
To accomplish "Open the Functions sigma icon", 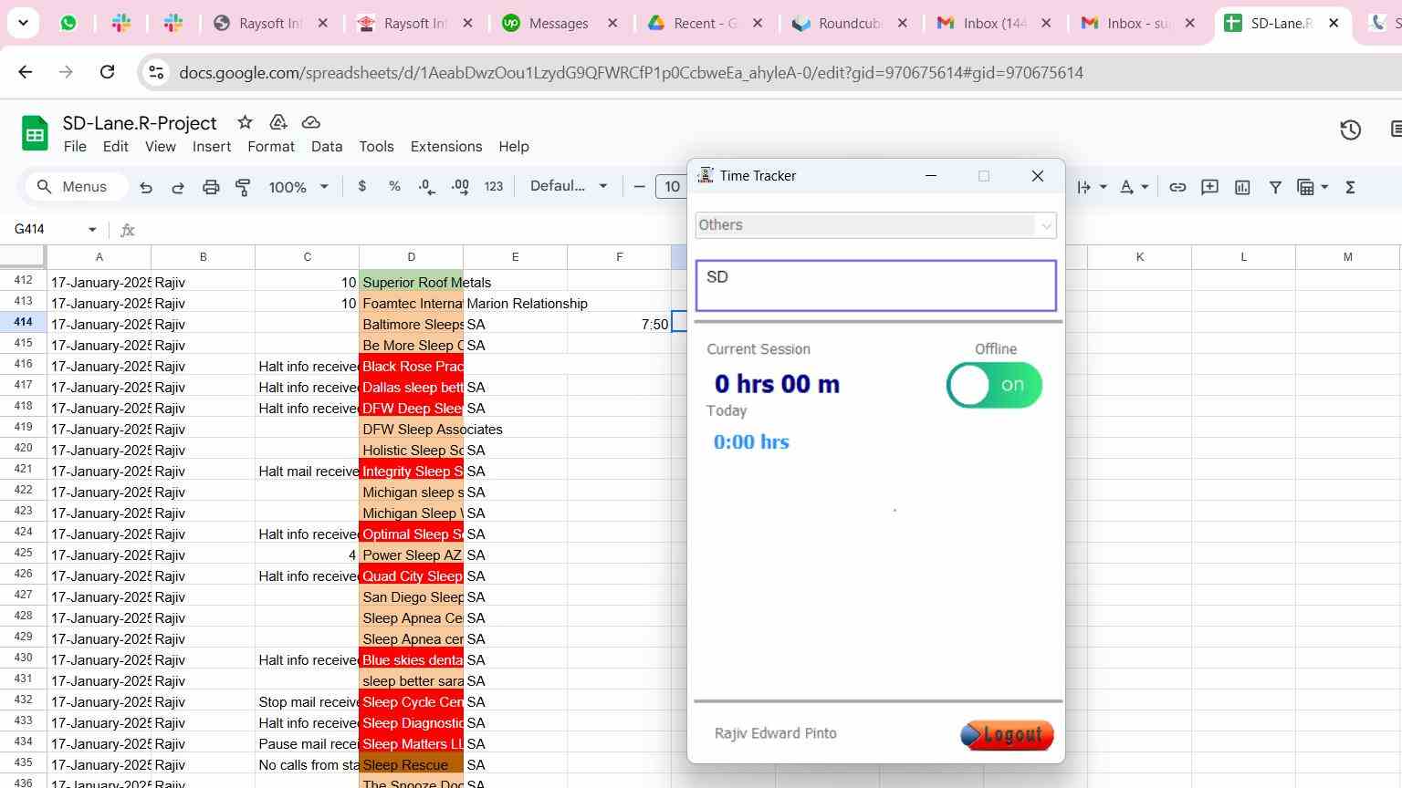I will 1350,187.
